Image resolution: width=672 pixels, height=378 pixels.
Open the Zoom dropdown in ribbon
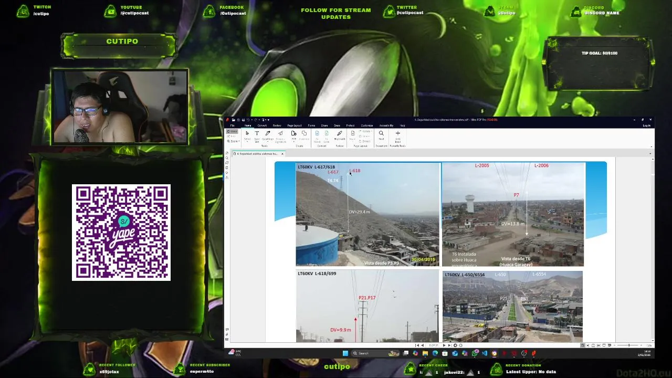pos(234,141)
